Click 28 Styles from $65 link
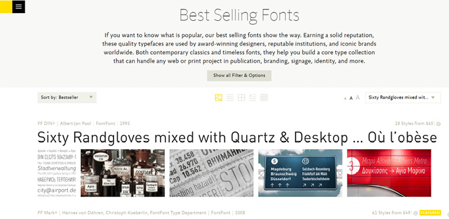Screen dimensions: 449x219 pos(414,124)
